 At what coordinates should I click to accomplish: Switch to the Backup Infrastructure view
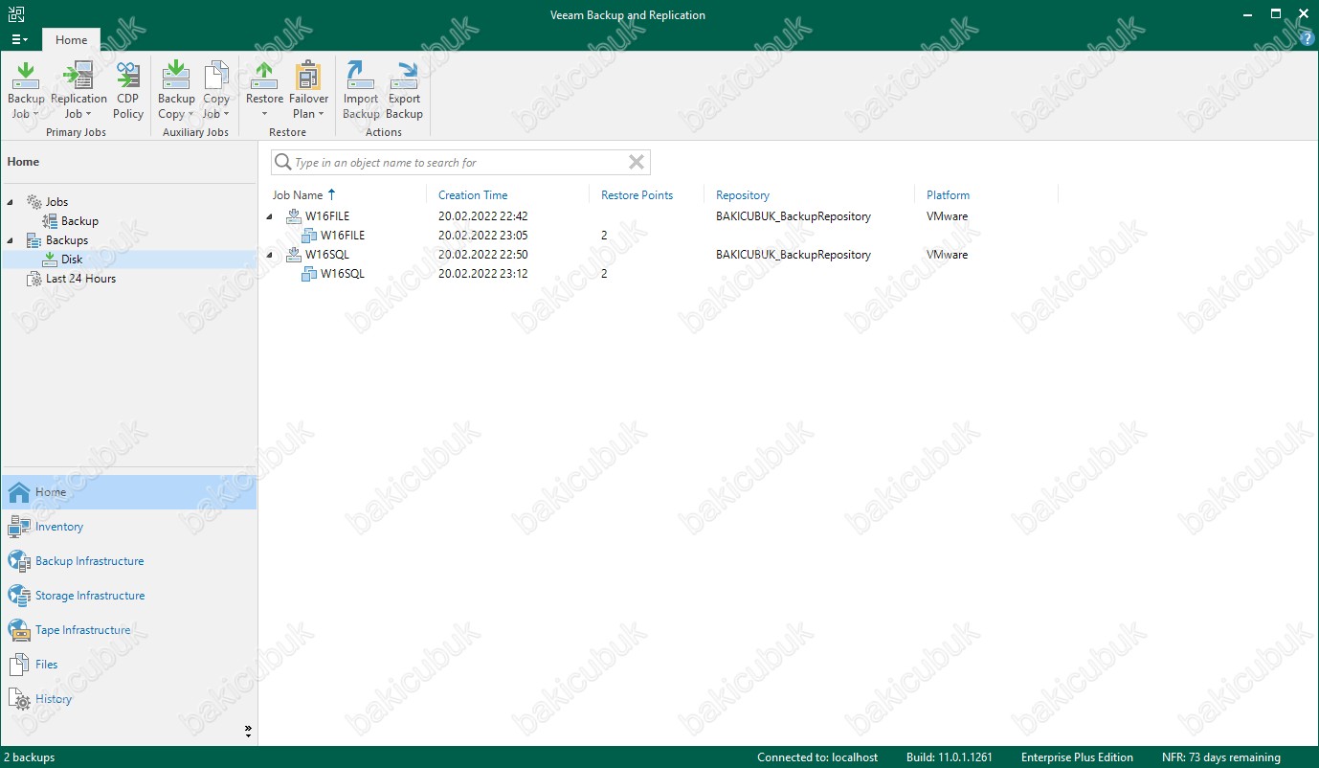click(128, 561)
